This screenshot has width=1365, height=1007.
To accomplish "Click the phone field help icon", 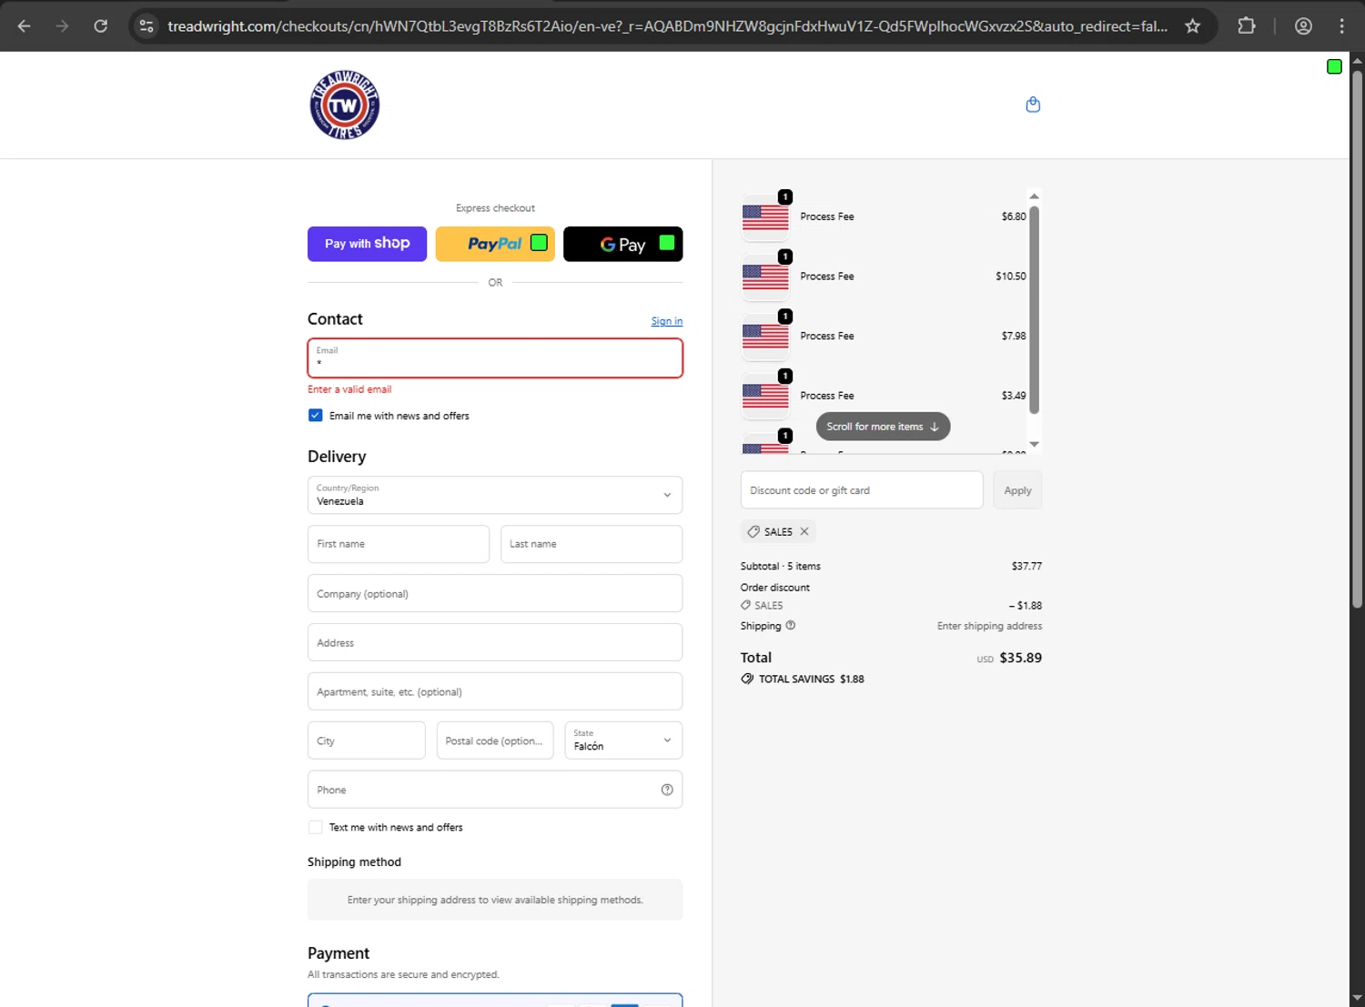I will (x=667, y=790).
